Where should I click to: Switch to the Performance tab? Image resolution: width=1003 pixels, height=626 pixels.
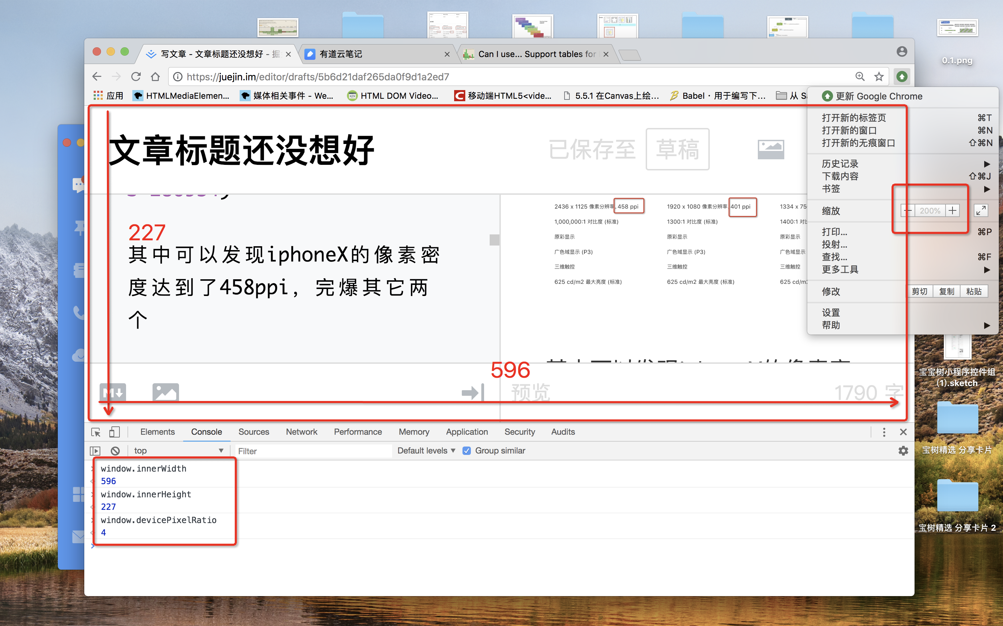[358, 432]
